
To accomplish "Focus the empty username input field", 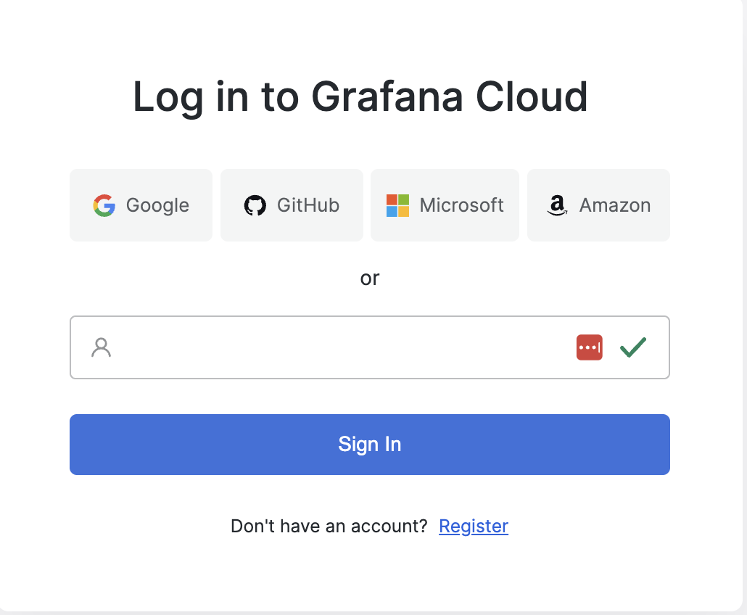I will coord(370,347).
